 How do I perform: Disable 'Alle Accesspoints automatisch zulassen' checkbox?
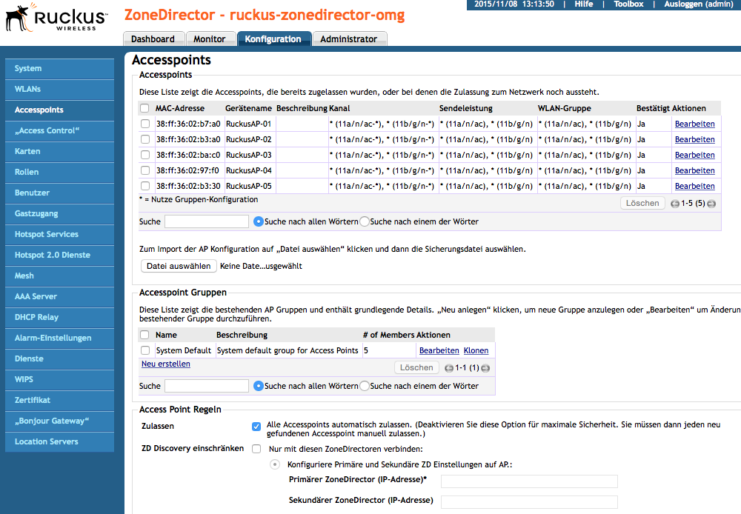click(256, 427)
